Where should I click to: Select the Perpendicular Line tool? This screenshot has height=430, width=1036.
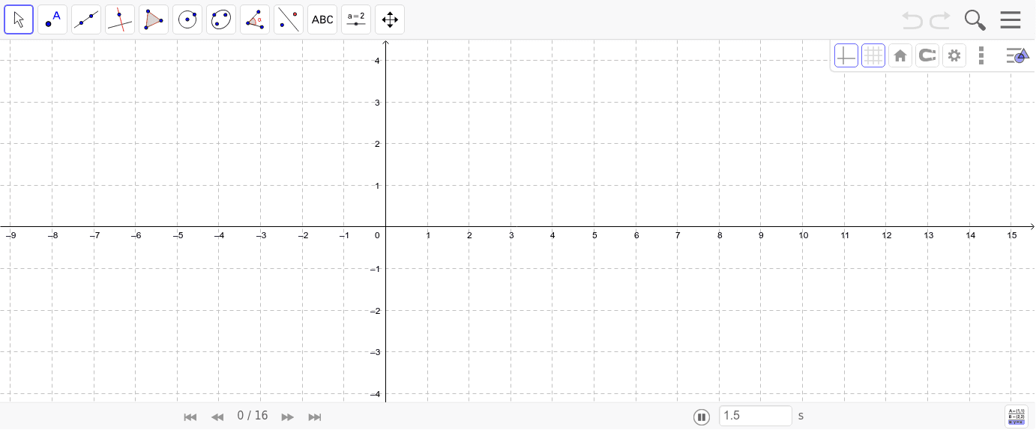(120, 19)
